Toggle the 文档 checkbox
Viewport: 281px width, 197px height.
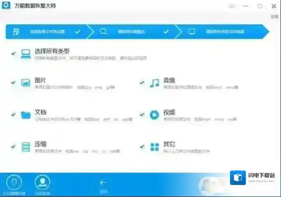point(13,114)
